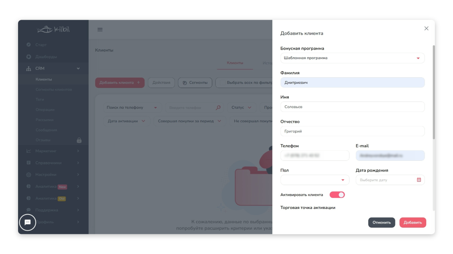The height and width of the screenshot is (254, 453).
Task: Click the calendar icon in Дата рождения
Action: pos(419,180)
